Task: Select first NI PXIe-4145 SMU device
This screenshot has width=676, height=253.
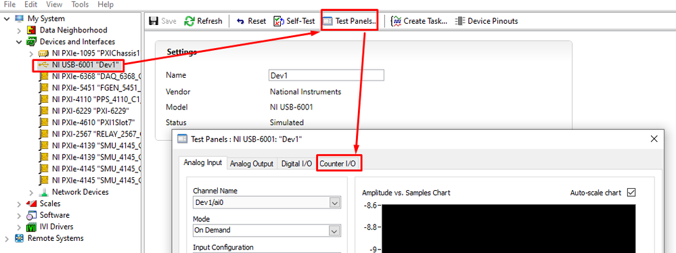Action: (x=91, y=168)
